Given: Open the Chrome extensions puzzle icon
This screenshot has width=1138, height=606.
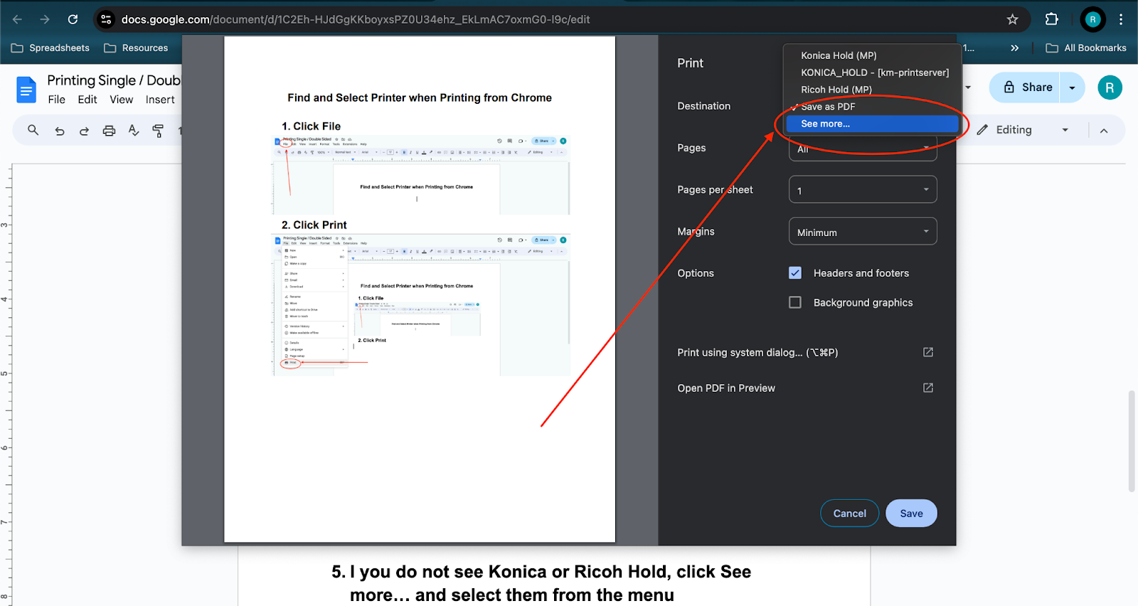Looking at the screenshot, I should point(1052,19).
